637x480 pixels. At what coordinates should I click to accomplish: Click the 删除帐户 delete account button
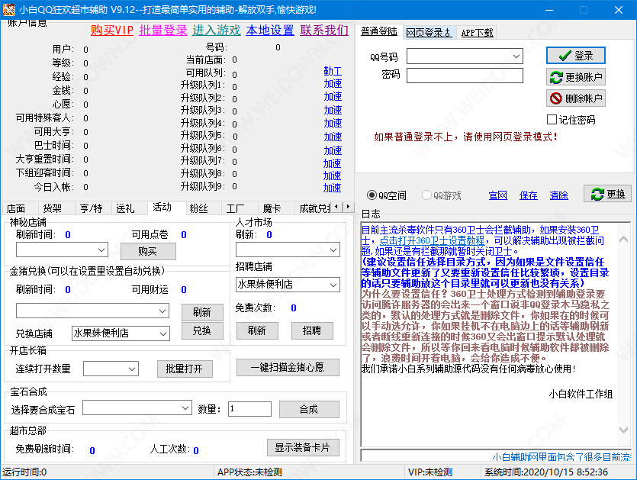click(576, 98)
